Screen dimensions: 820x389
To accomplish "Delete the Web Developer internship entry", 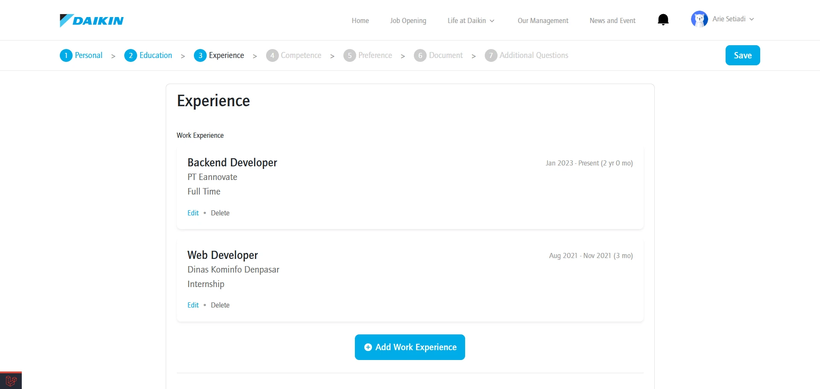I will click(220, 305).
